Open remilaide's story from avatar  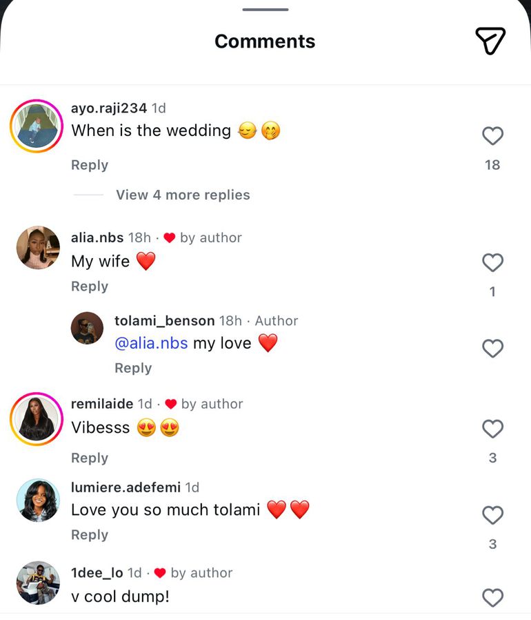[x=37, y=419]
